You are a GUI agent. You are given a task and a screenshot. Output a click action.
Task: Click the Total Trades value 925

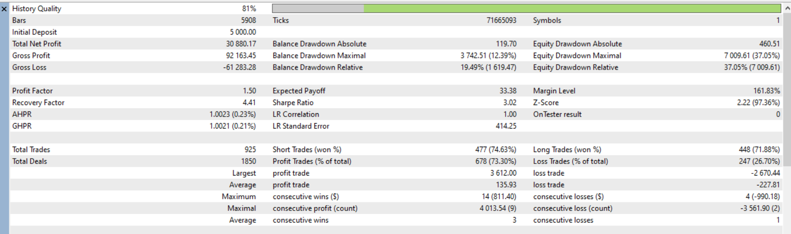point(250,150)
